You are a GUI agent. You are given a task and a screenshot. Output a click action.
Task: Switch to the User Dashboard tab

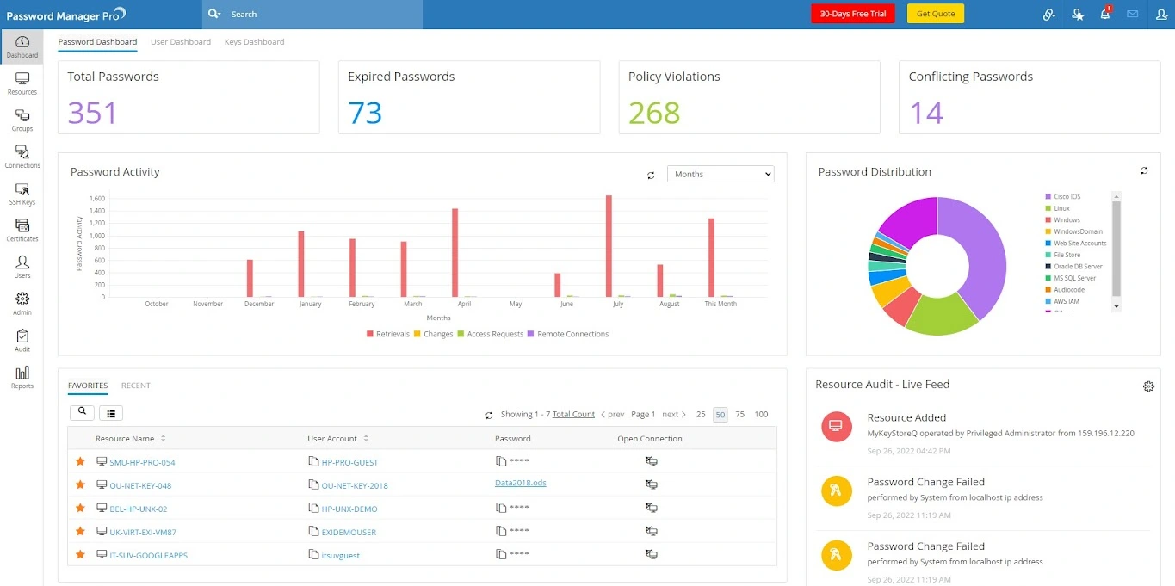click(181, 42)
